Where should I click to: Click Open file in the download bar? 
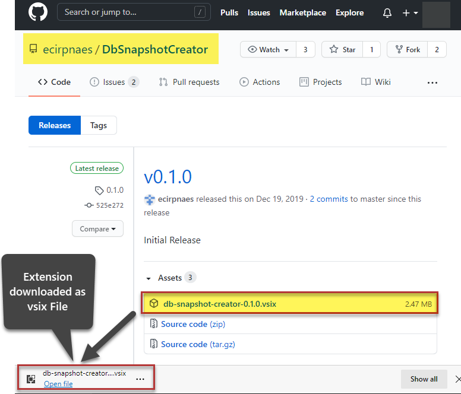[x=58, y=384]
